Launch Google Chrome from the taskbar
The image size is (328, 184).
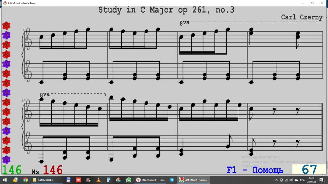pyautogui.click(x=25, y=180)
